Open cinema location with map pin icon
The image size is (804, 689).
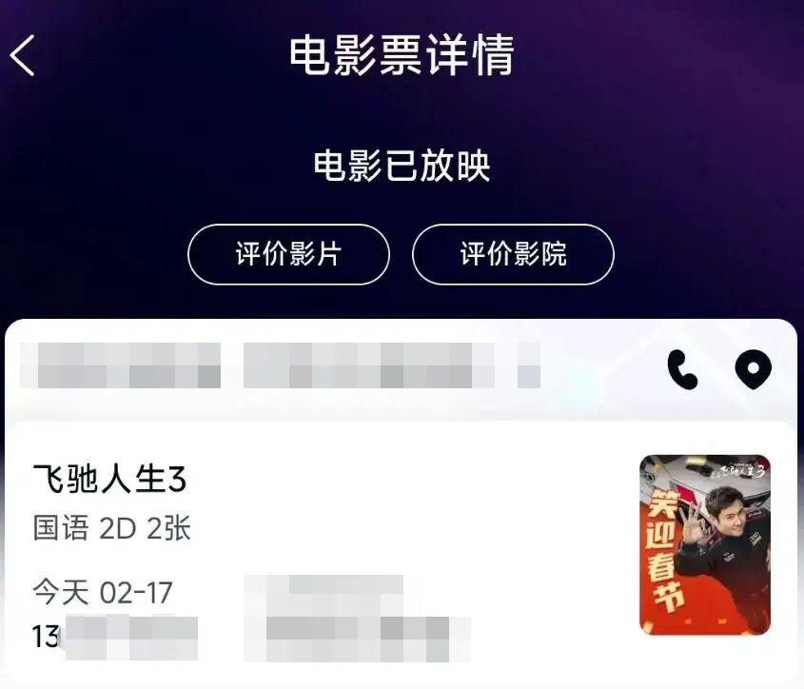pyautogui.click(x=754, y=369)
